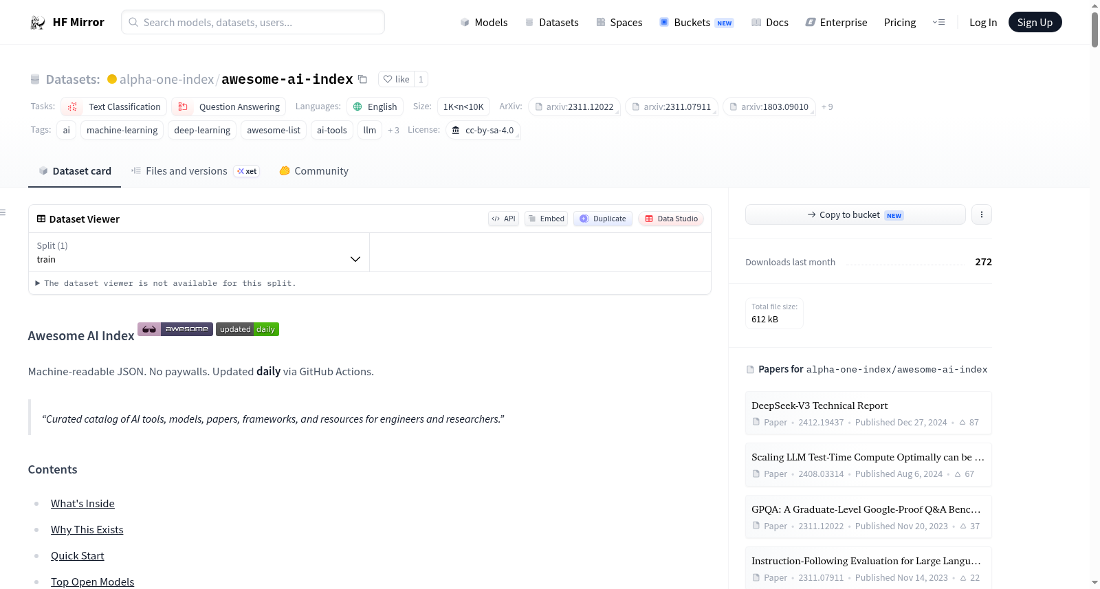
Task: Click the HF Mirror logo icon
Action: 37,22
